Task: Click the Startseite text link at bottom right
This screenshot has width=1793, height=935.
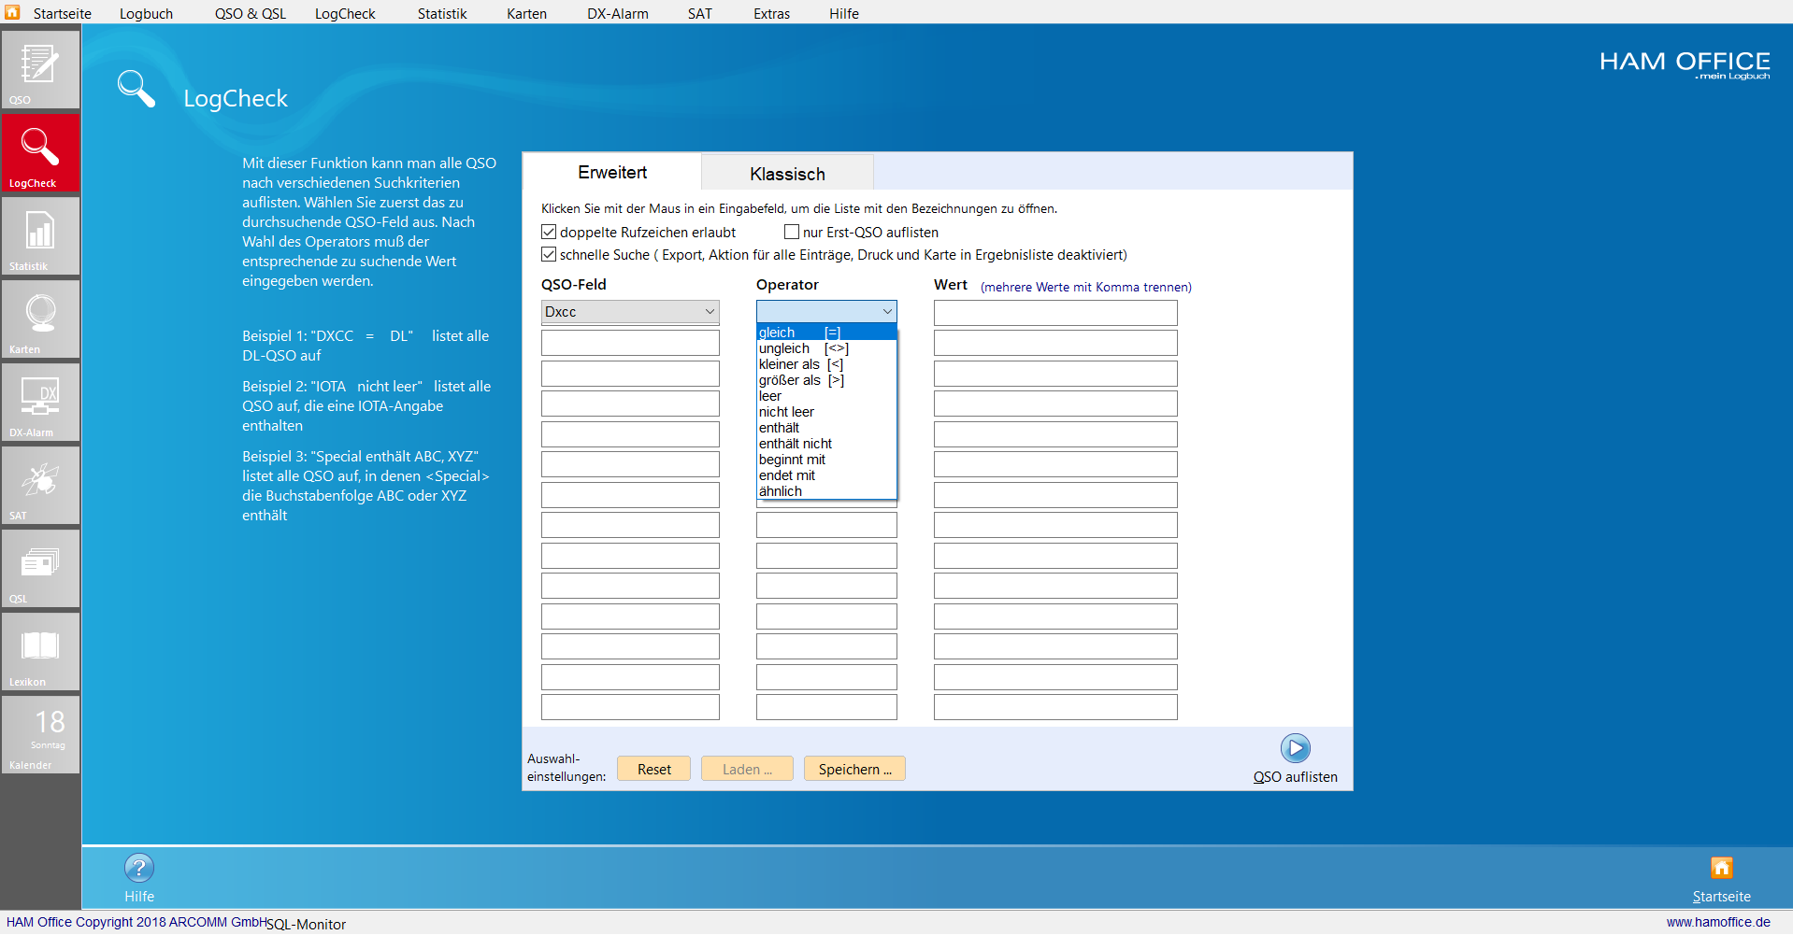Action: [x=1721, y=897]
